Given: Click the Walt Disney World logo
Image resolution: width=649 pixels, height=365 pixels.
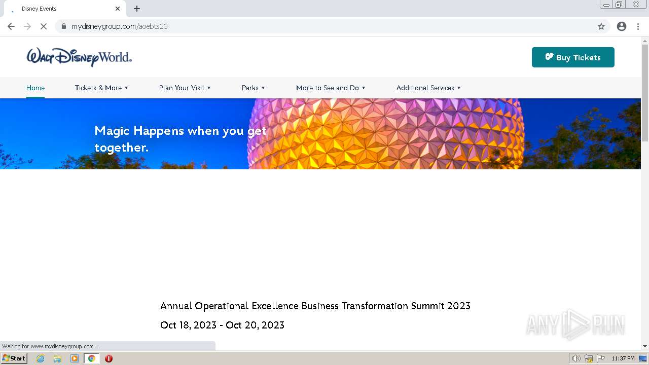Looking at the screenshot, I should click(79, 57).
